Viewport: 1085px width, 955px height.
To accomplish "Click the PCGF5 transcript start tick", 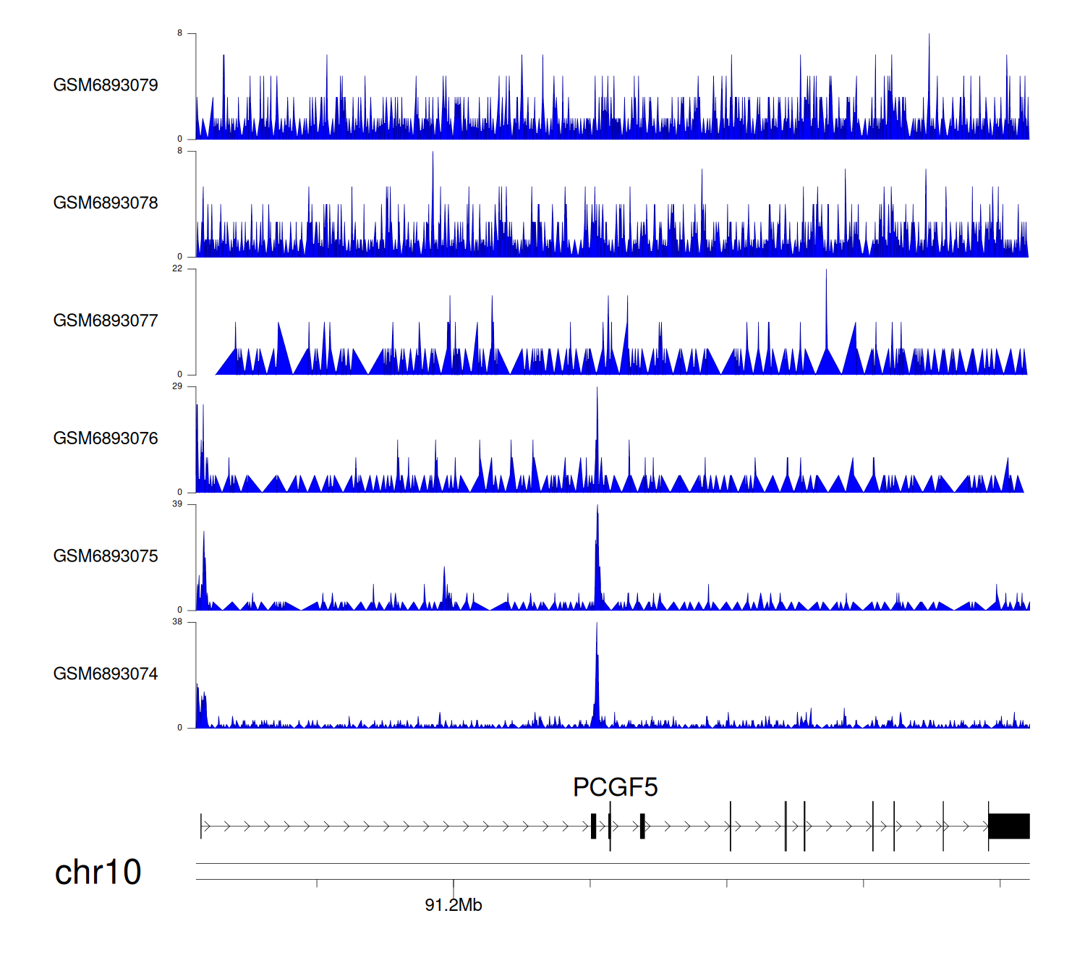I will tap(201, 826).
